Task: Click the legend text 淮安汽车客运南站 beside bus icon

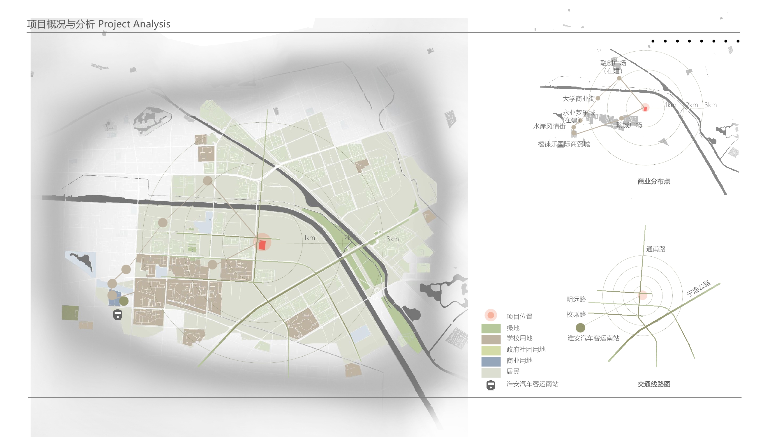Action: 532,384
